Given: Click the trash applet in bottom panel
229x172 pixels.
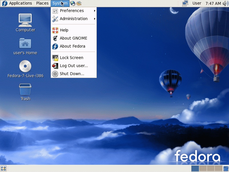Looking at the screenshot, I should (x=226, y=169).
